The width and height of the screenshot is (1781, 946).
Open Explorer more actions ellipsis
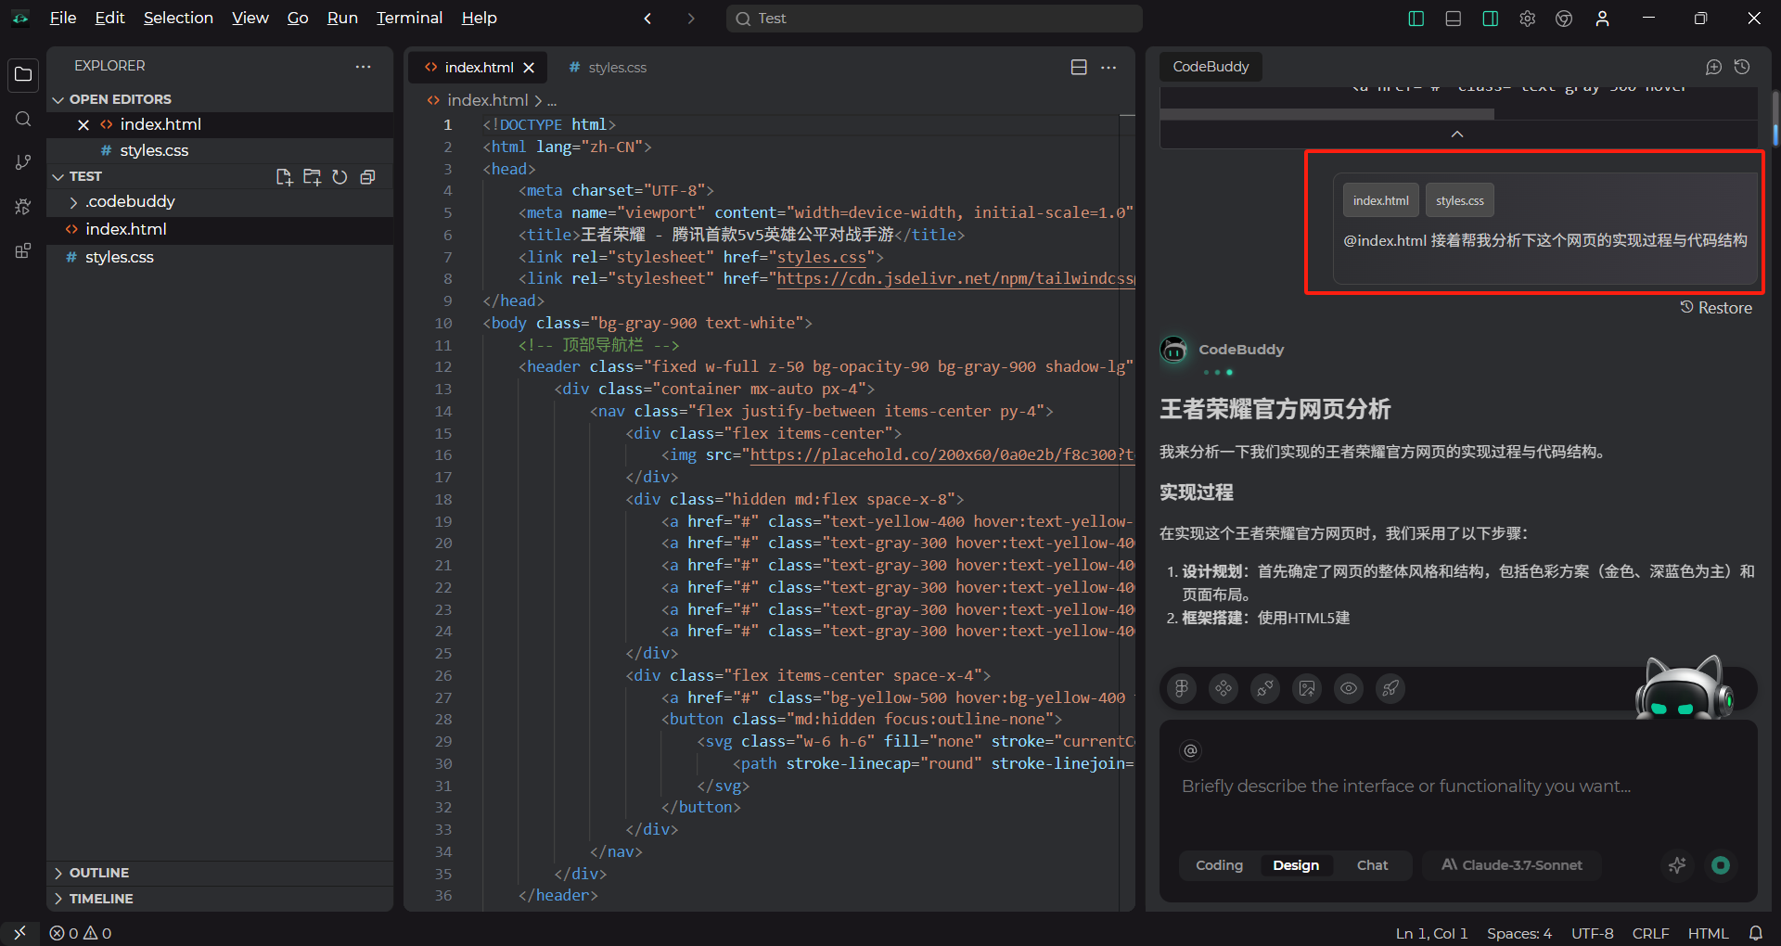(x=363, y=66)
